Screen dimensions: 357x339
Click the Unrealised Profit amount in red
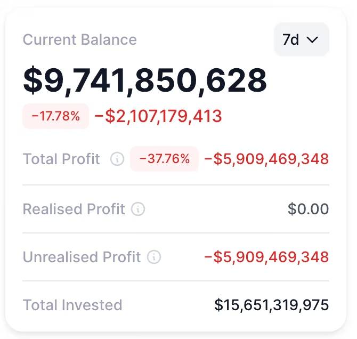tap(266, 257)
